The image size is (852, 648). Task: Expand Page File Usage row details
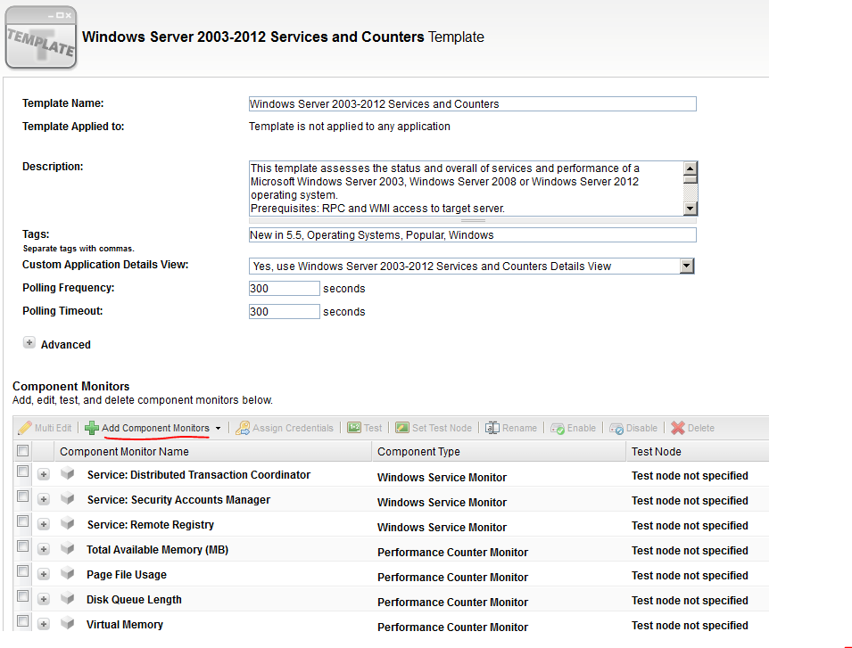[x=44, y=575]
